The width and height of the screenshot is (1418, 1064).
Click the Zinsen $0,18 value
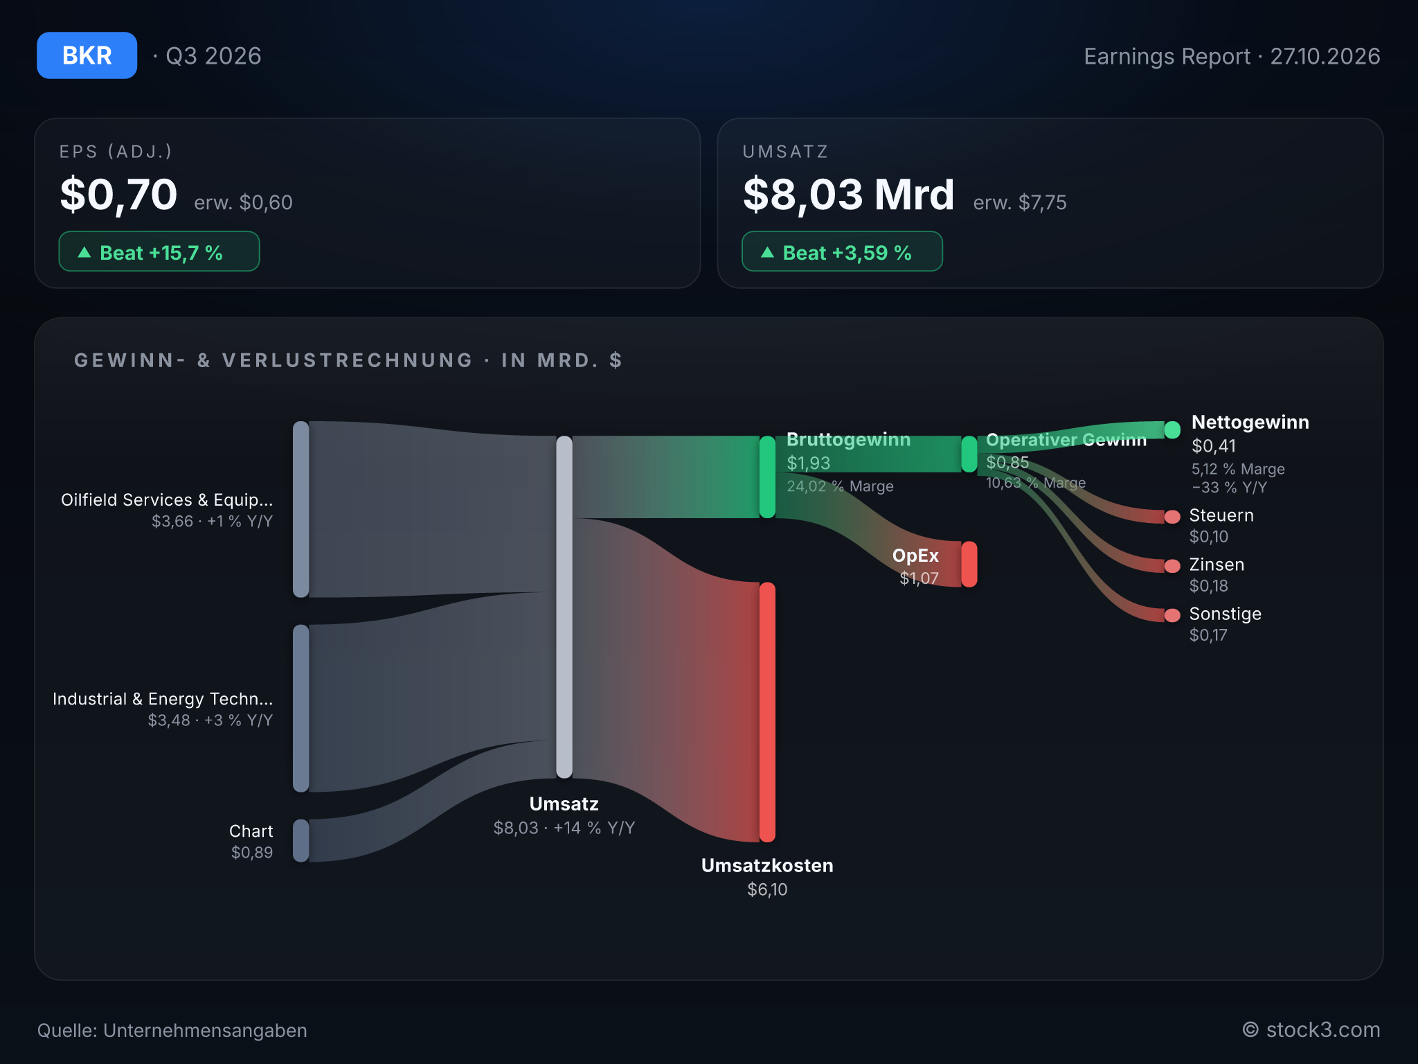pos(1209,585)
